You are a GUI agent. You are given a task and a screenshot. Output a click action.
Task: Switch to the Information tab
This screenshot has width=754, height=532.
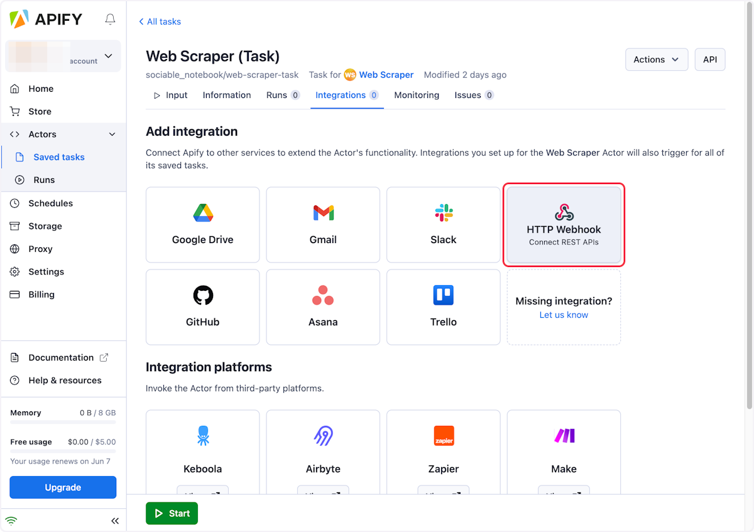[227, 95]
